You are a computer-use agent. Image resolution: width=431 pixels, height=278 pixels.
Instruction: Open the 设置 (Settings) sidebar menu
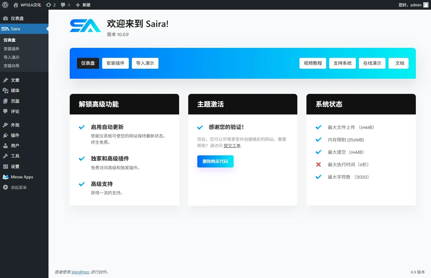coord(15,167)
